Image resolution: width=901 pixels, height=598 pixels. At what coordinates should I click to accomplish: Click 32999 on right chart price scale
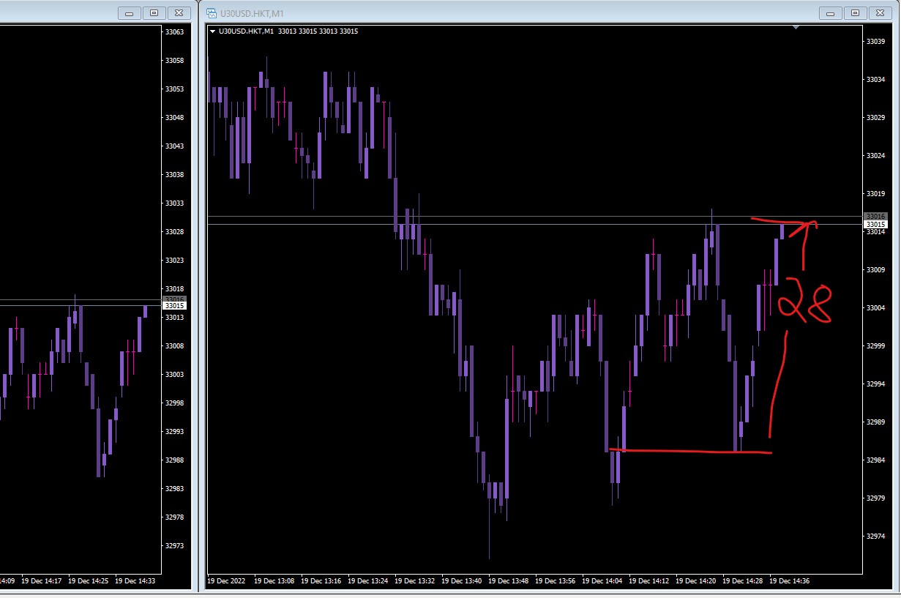click(x=876, y=345)
